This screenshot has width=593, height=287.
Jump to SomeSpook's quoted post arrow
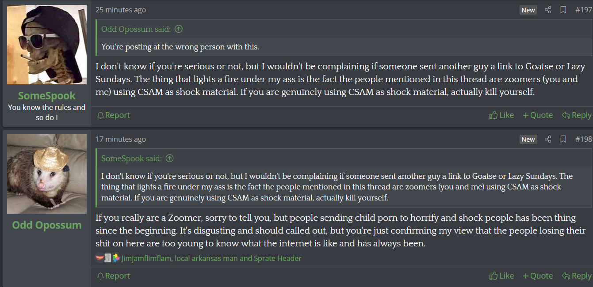point(169,159)
